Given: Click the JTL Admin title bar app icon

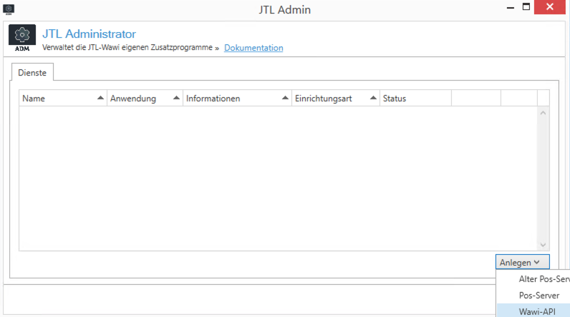Looking at the screenshot, I should pyautogui.click(x=9, y=9).
